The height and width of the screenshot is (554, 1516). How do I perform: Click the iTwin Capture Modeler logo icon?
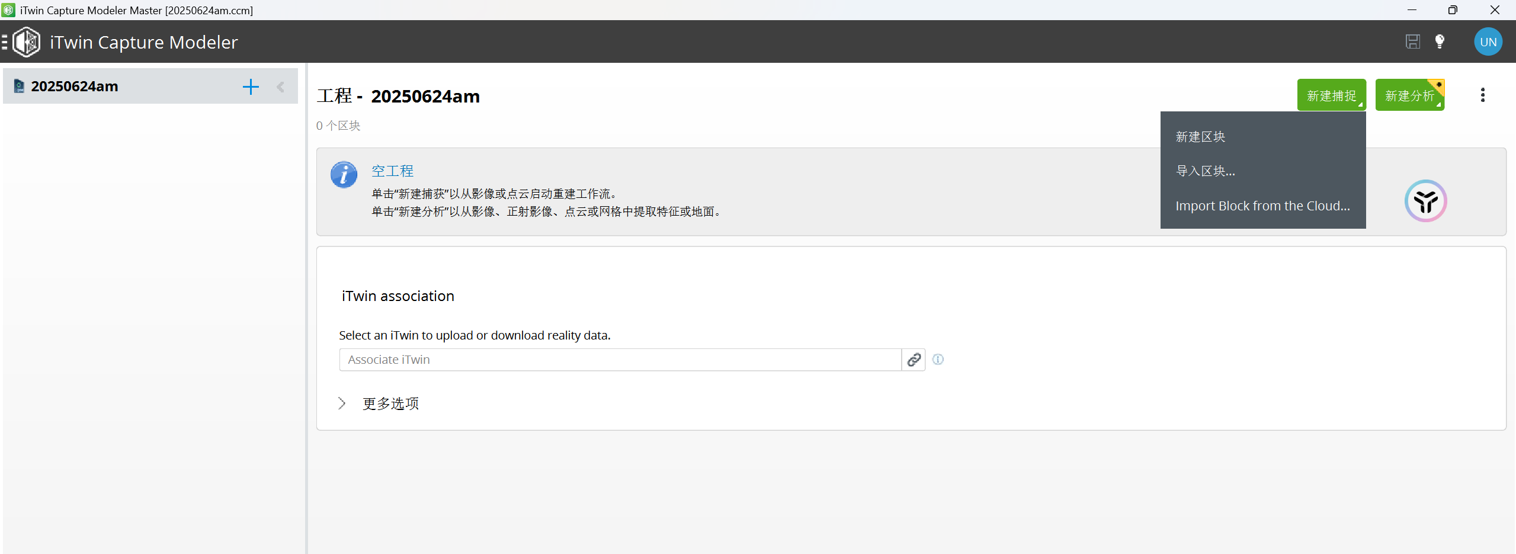click(27, 42)
